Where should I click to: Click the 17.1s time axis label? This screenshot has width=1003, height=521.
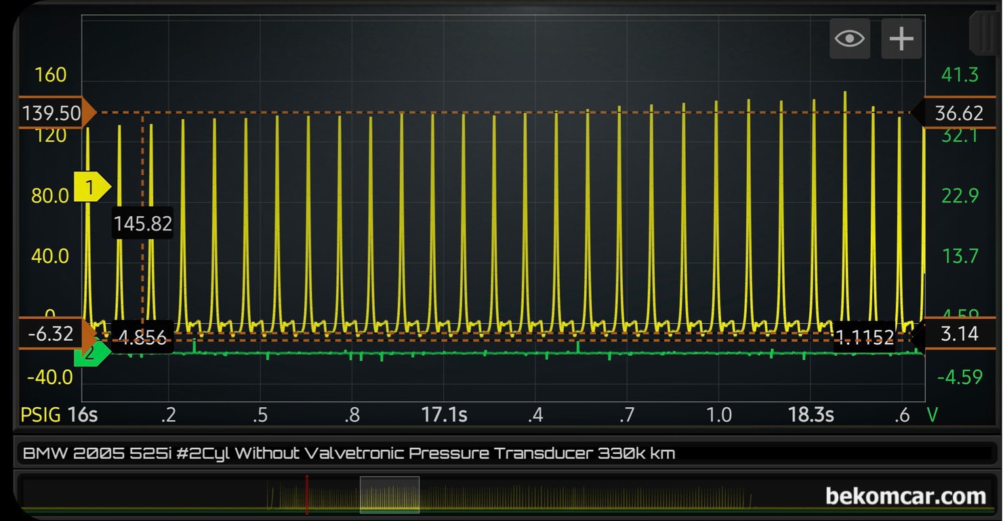[x=444, y=415]
